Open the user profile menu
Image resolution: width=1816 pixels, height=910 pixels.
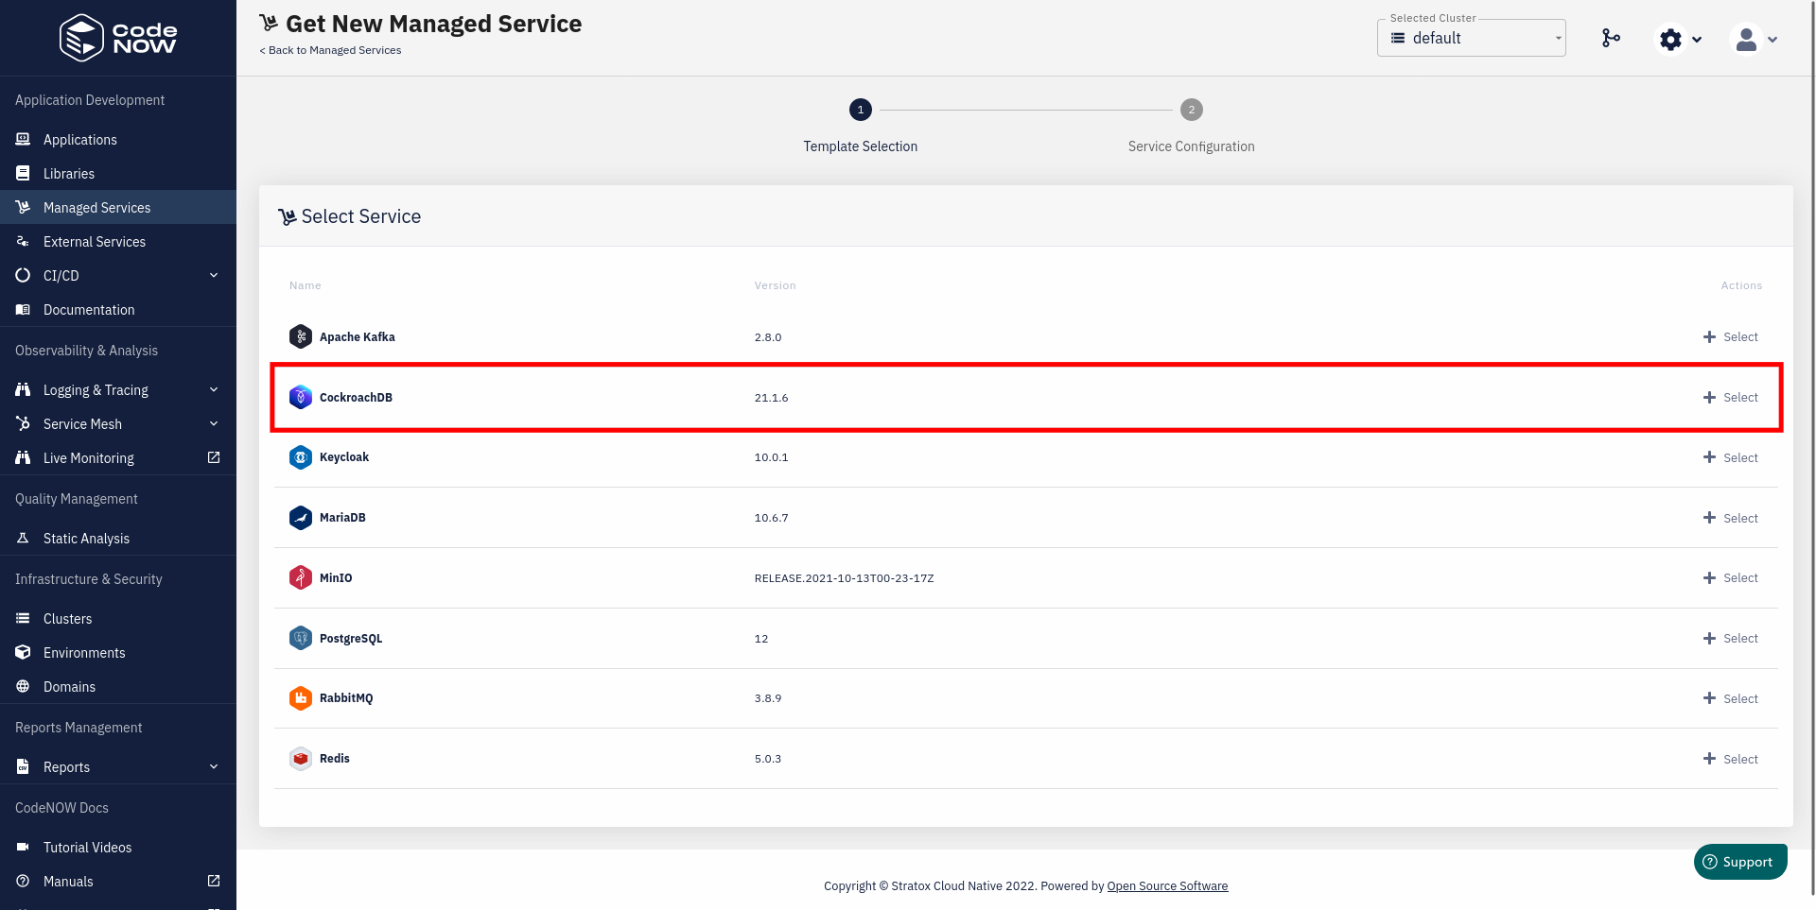click(1755, 39)
